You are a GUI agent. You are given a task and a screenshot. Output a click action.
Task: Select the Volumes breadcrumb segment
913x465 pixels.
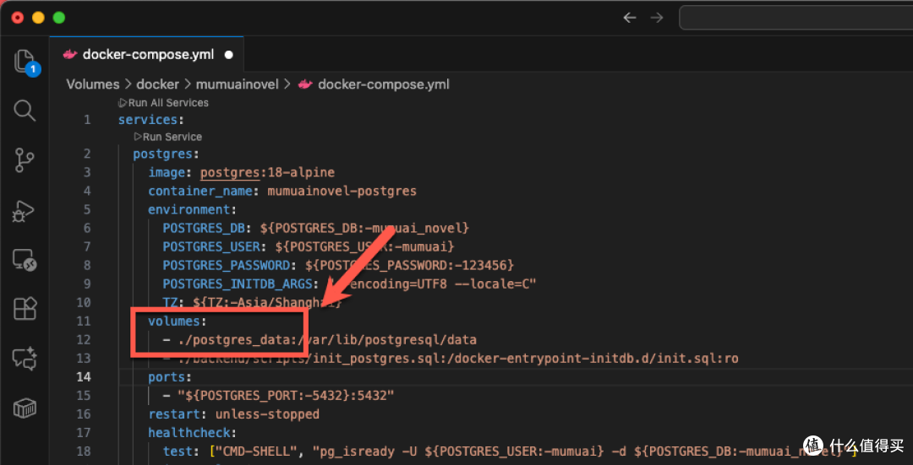(93, 84)
